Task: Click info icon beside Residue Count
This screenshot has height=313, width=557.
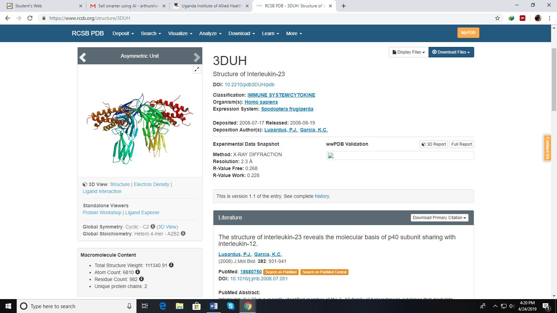Action: (141, 279)
